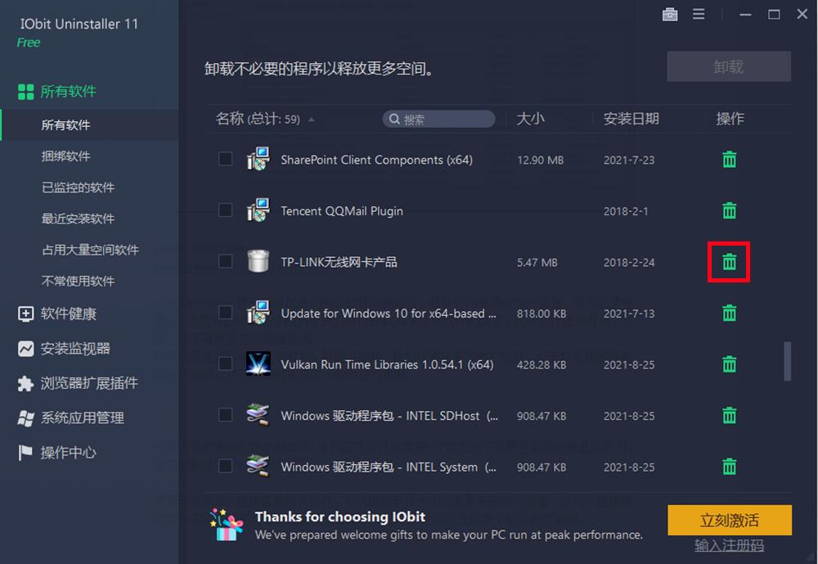Viewport: 818px width, 564px height.
Task: Click the Tencent QQMail Plugin name text
Action: tap(342, 211)
